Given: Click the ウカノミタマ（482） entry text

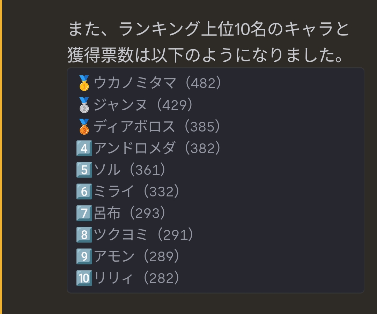Looking at the screenshot, I should tap(158, 83).
